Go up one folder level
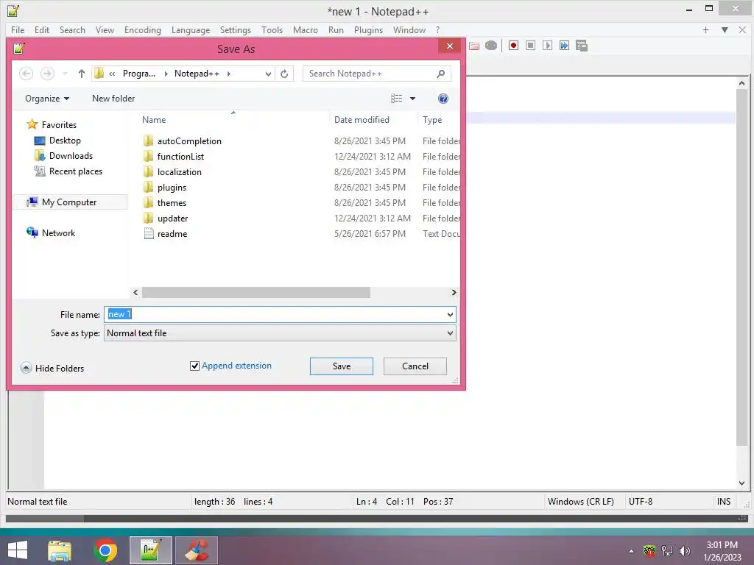Image resolution: width=754 pixels, height=565 pixels. (x=81, y=74)
